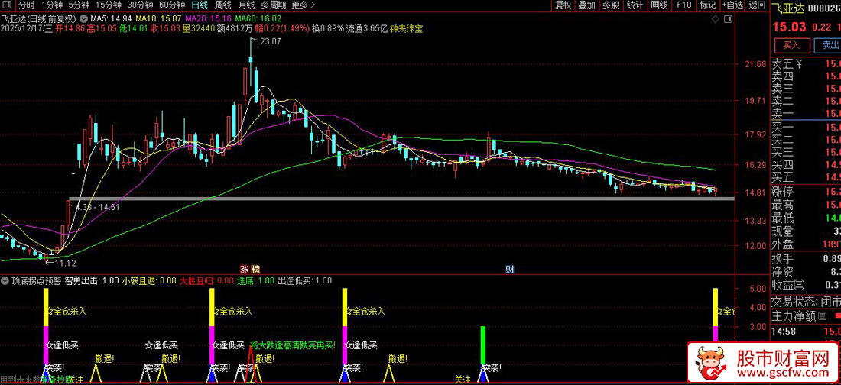Toggle the left sidebar panel icon

[7, 5]
